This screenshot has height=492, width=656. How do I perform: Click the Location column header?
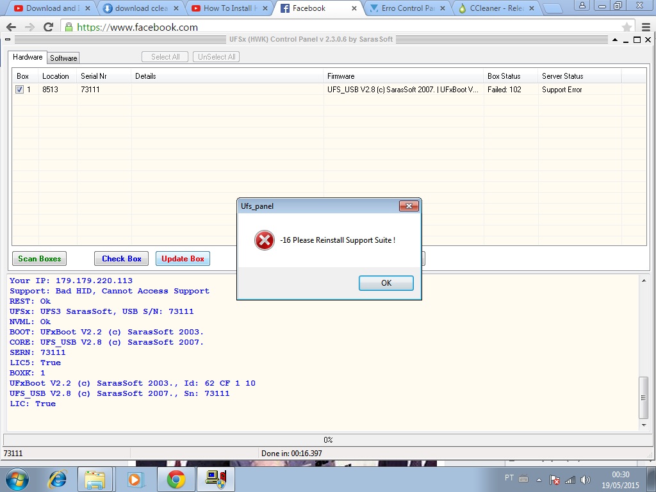57,76
